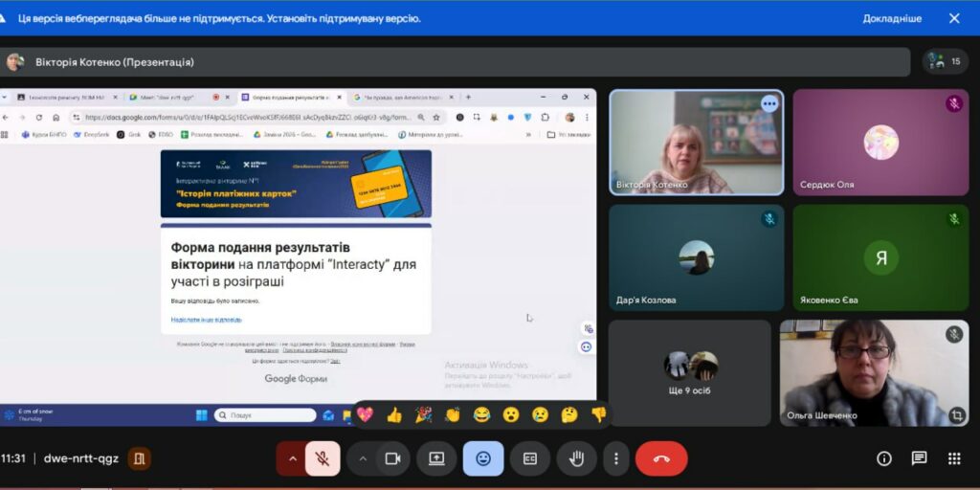This screenshot has height=490, width=980.
Task: Unmute the microphone
Action: [323, 458]
